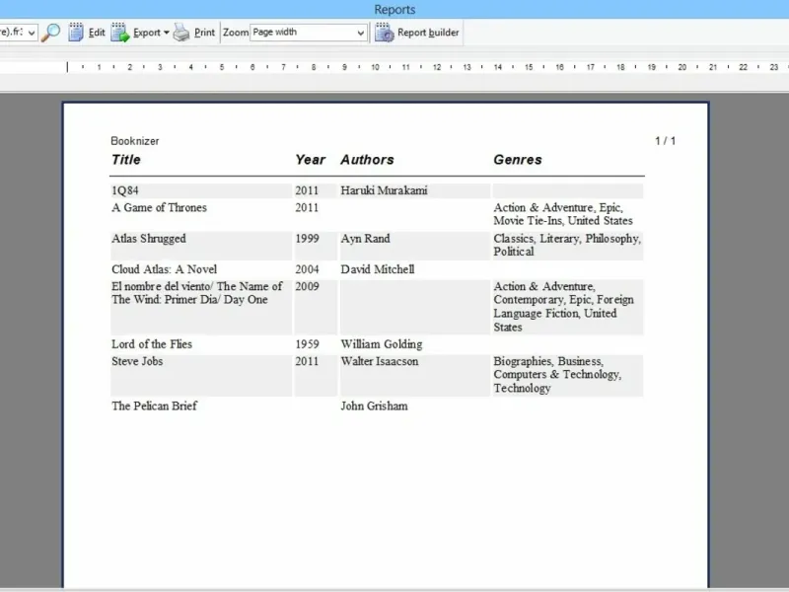Image resolution: width=789 pixels, height=592 pixels.
Task: Click the Authors column header
Action: pyautogui.click(x=367, y=160)
